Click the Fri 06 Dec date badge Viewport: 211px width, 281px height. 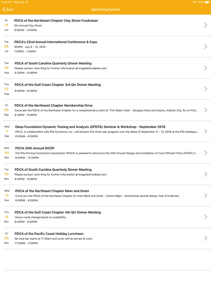point(7,238)
